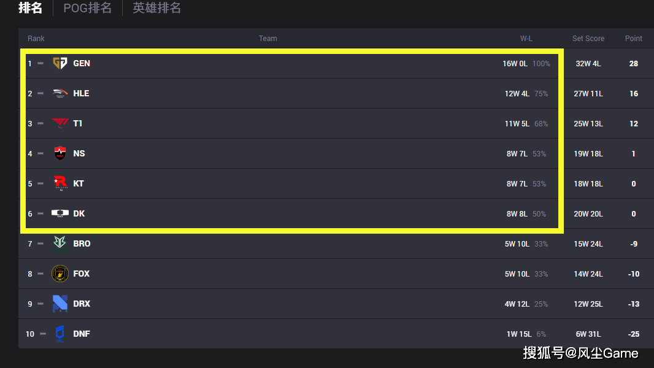654x368 pixels.
Task: Click the HLE team logo icon
Action: (x=60, y=93)
